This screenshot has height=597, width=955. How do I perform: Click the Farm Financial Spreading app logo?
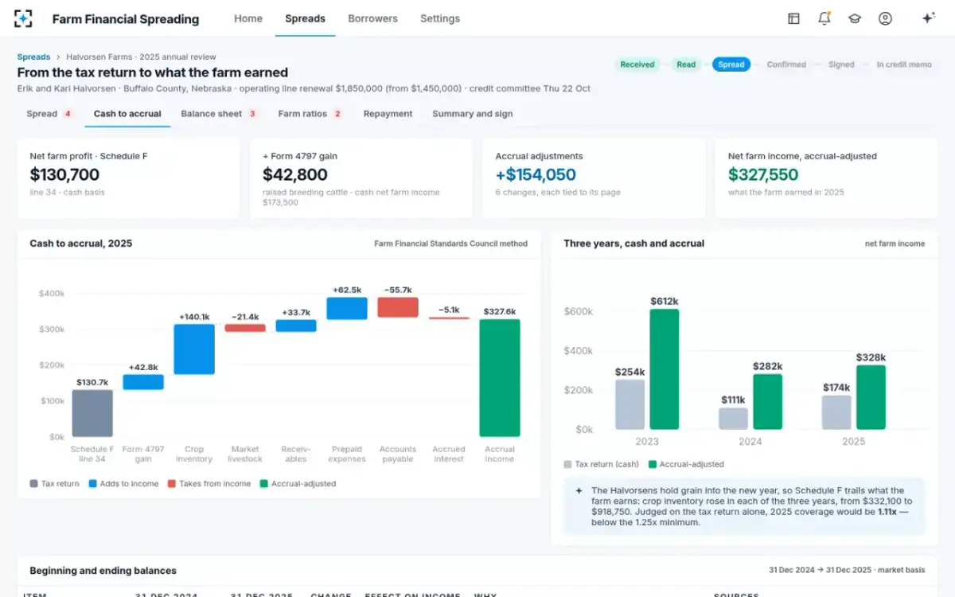(23, 18)
